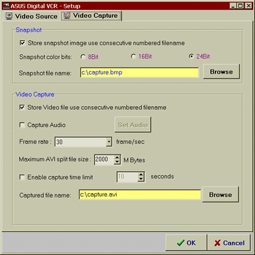Browse for captured video file location
The height and width of the screenshot is (255, 255).
pyautogui.click(x=221, y=194)
